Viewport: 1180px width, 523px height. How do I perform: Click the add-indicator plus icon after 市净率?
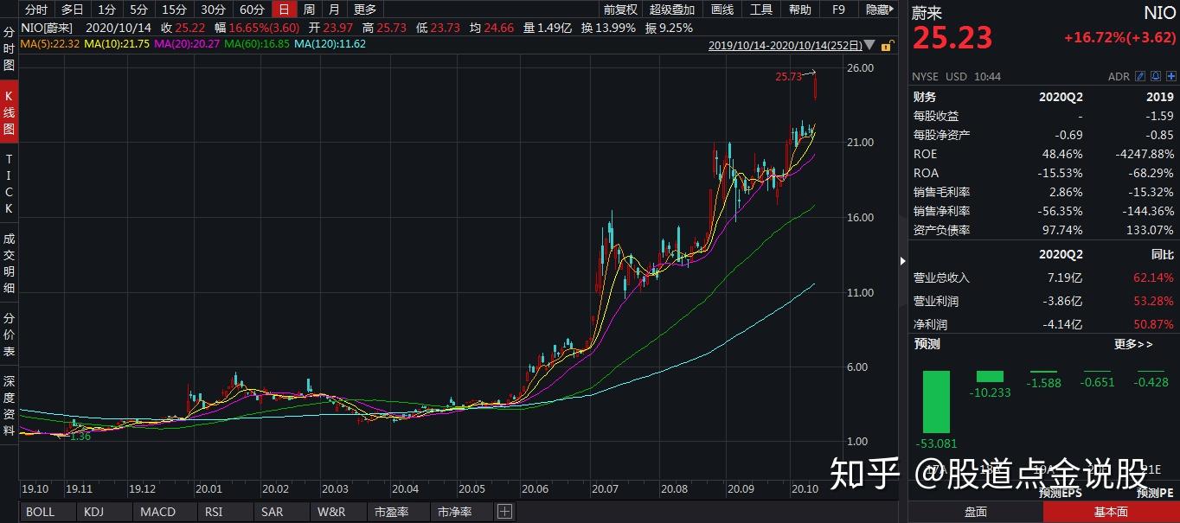(503, 512)
